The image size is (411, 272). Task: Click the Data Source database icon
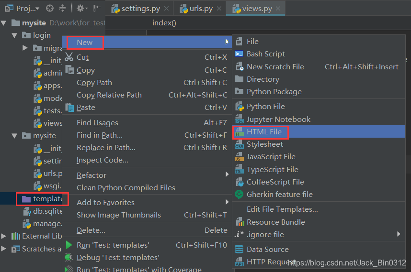coord(239,249)
